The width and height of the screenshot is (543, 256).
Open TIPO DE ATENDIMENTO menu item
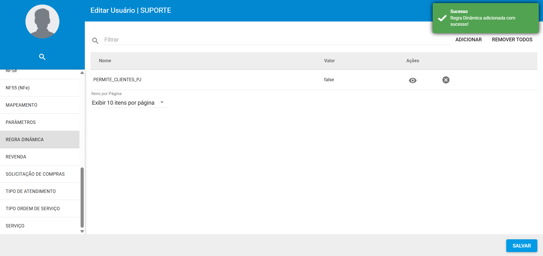[x=40, y=191]
